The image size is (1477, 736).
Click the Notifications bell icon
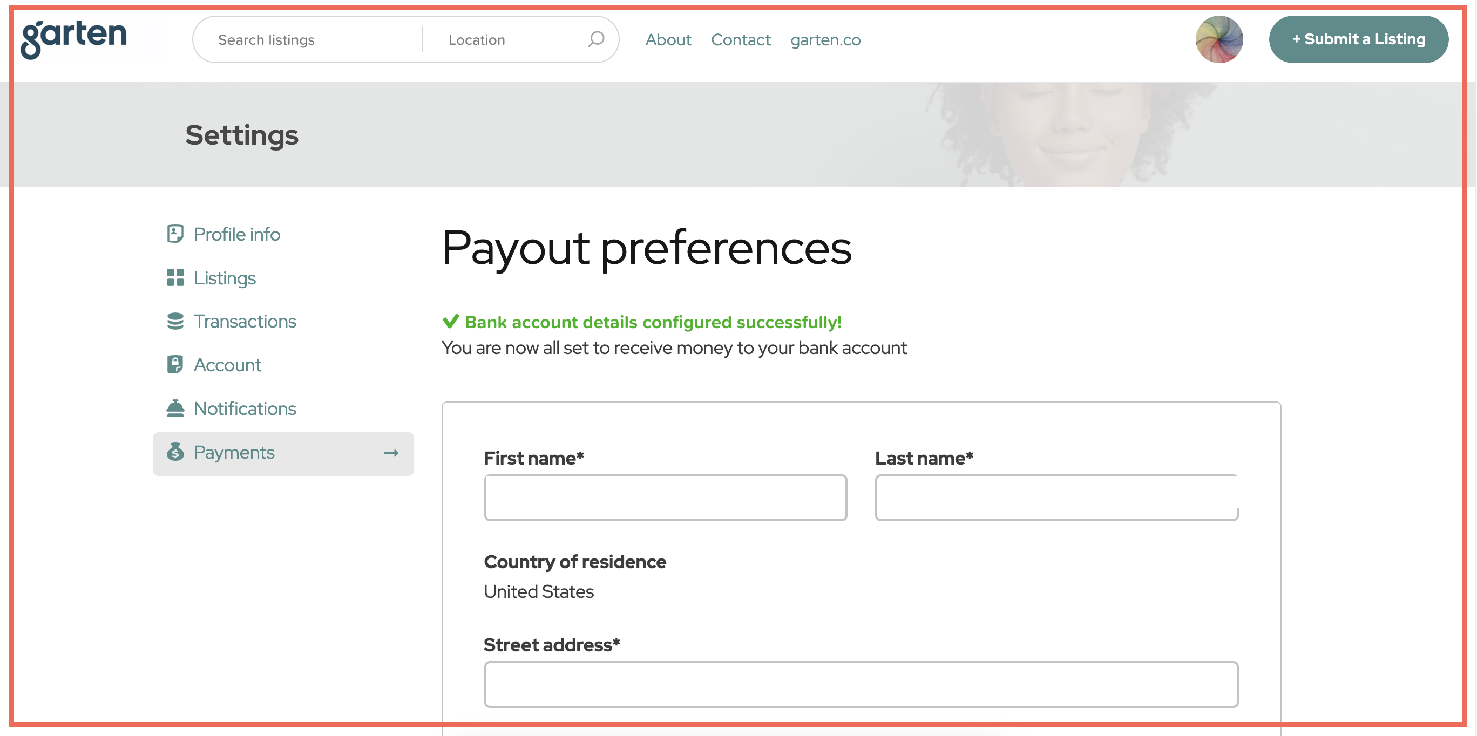176,408
